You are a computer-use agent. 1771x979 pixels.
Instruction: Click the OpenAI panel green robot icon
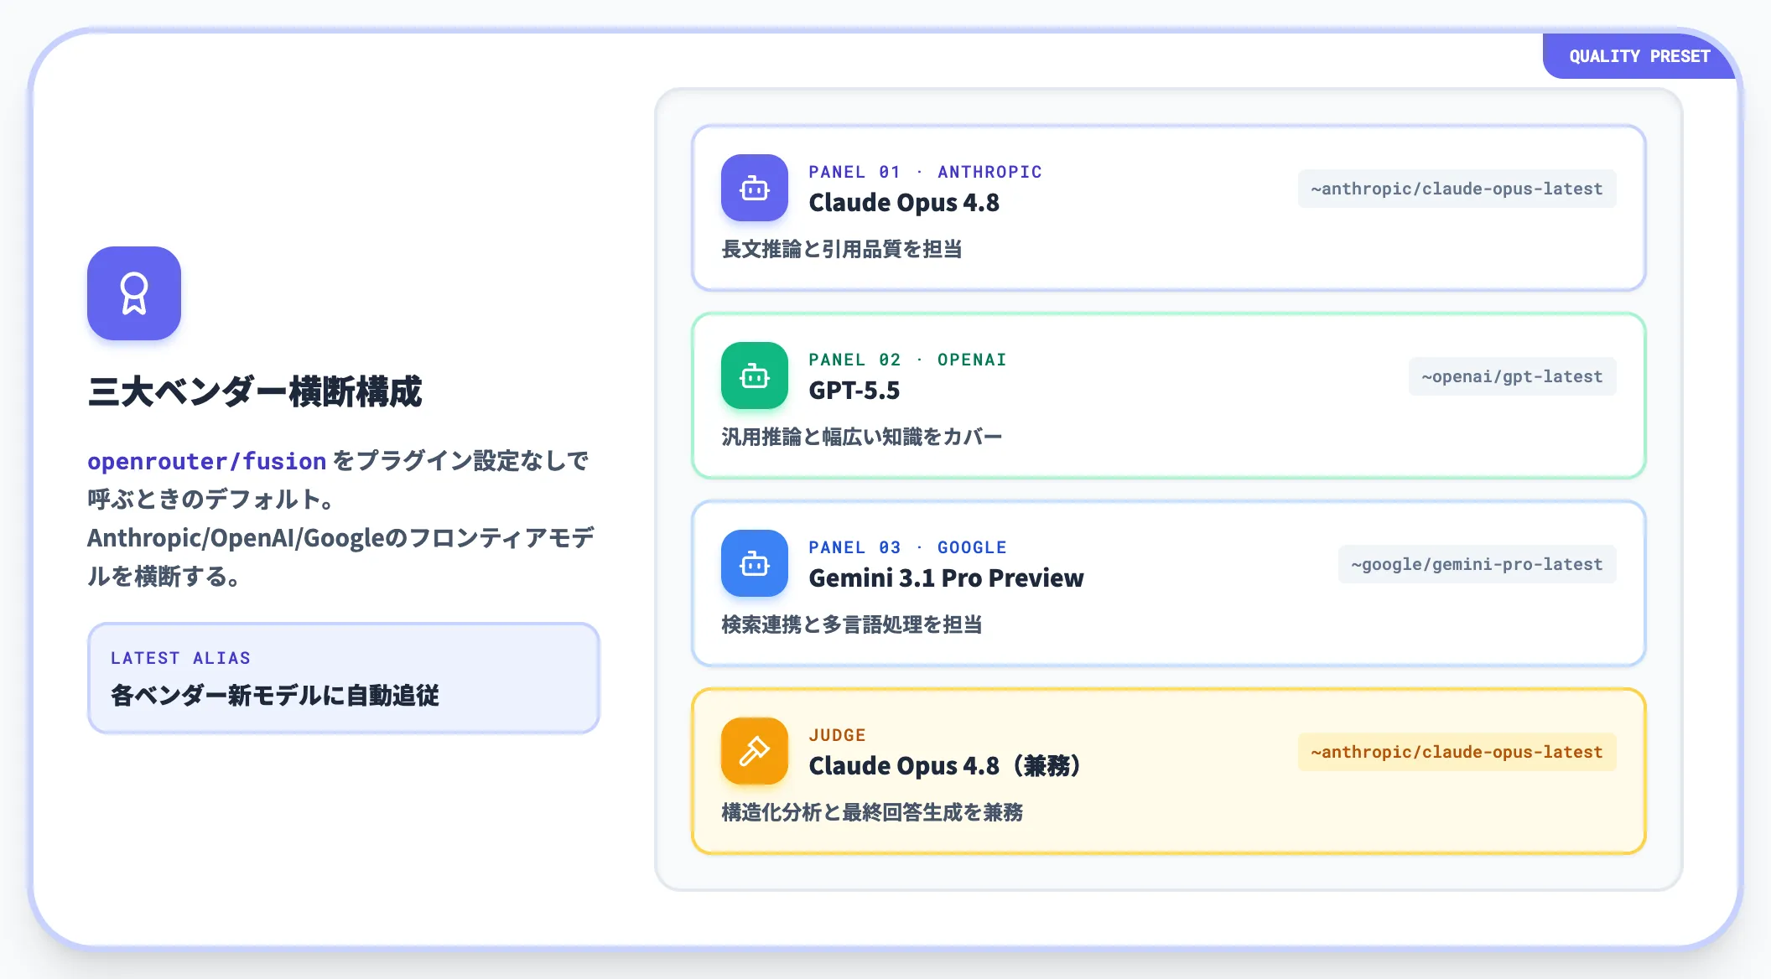(755, 376)
